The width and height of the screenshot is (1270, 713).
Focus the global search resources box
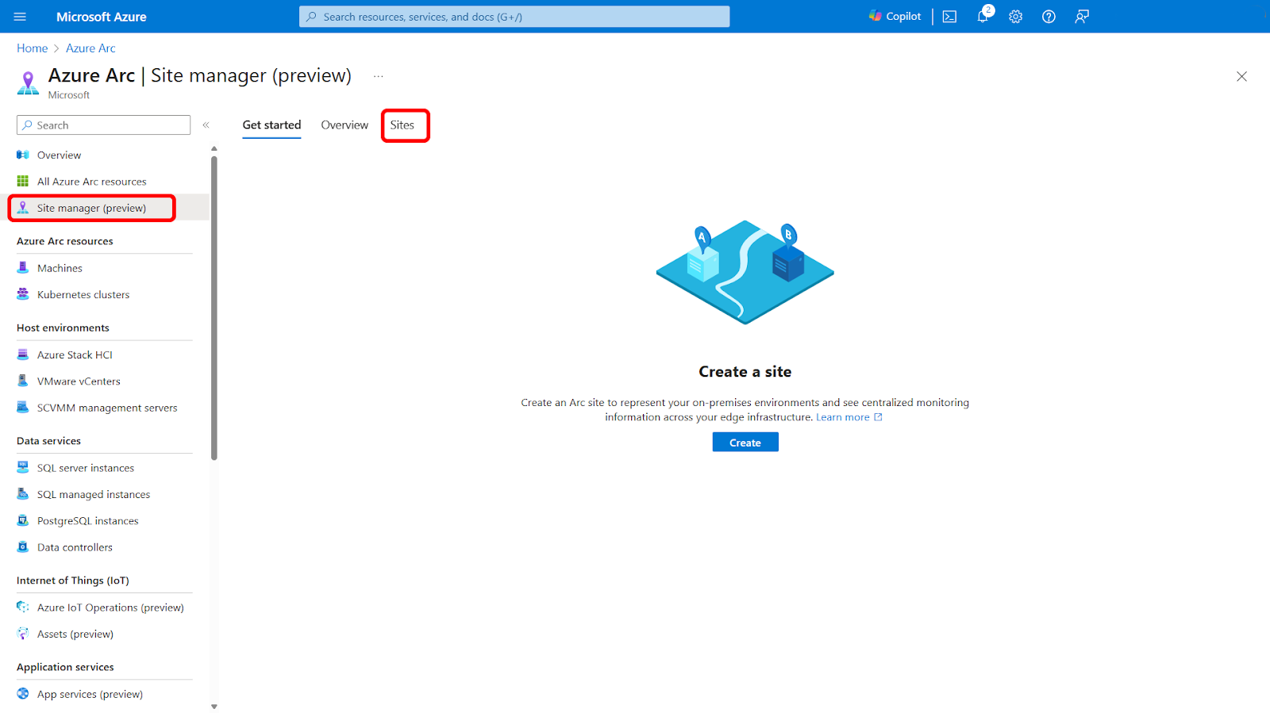click(x=514, y=17)
